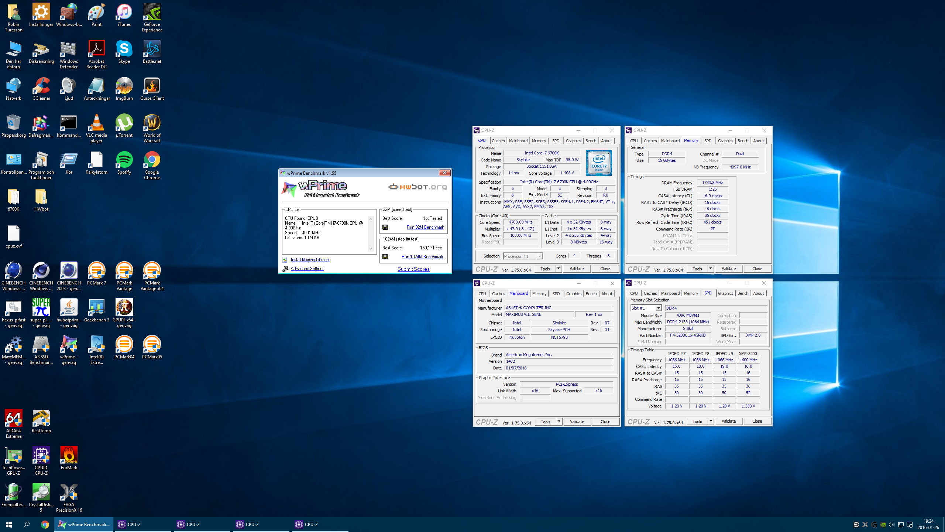Image resolution: width=945 pixels, height=532 pixels.
Task: Expand Tools dropdown arrow in SPD tab window
Action: click(x=711, y=421)
